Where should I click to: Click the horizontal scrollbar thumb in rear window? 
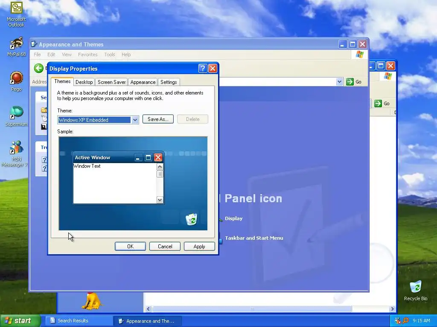(252, 309)
